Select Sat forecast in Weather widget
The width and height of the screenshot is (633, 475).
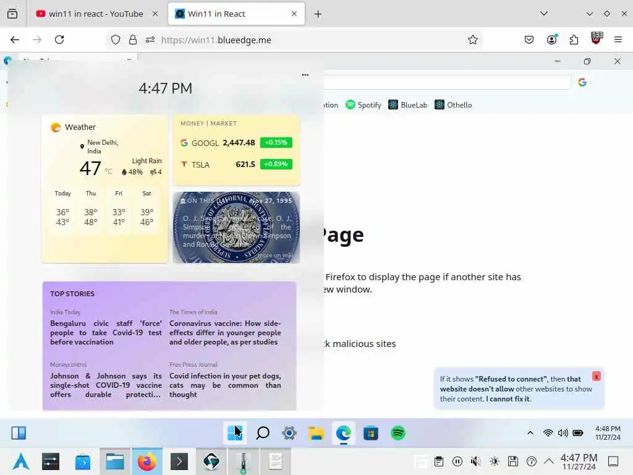[147, 210]
